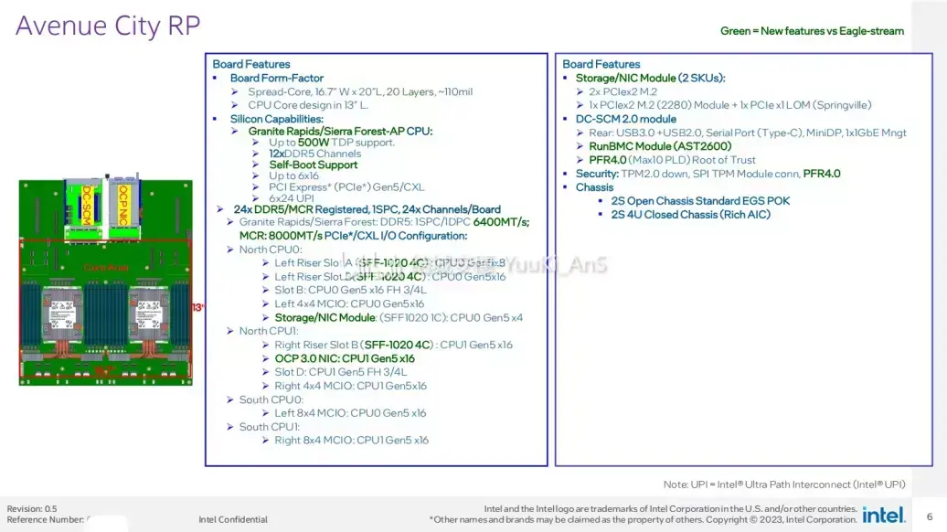Screen dimensions: 947x532
Task: Click 'Intel Confidential' footer text
Action: point(233,519)
